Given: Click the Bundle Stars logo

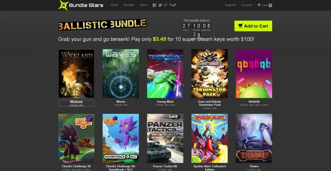Looking at the screenshot, I should 81,5.
